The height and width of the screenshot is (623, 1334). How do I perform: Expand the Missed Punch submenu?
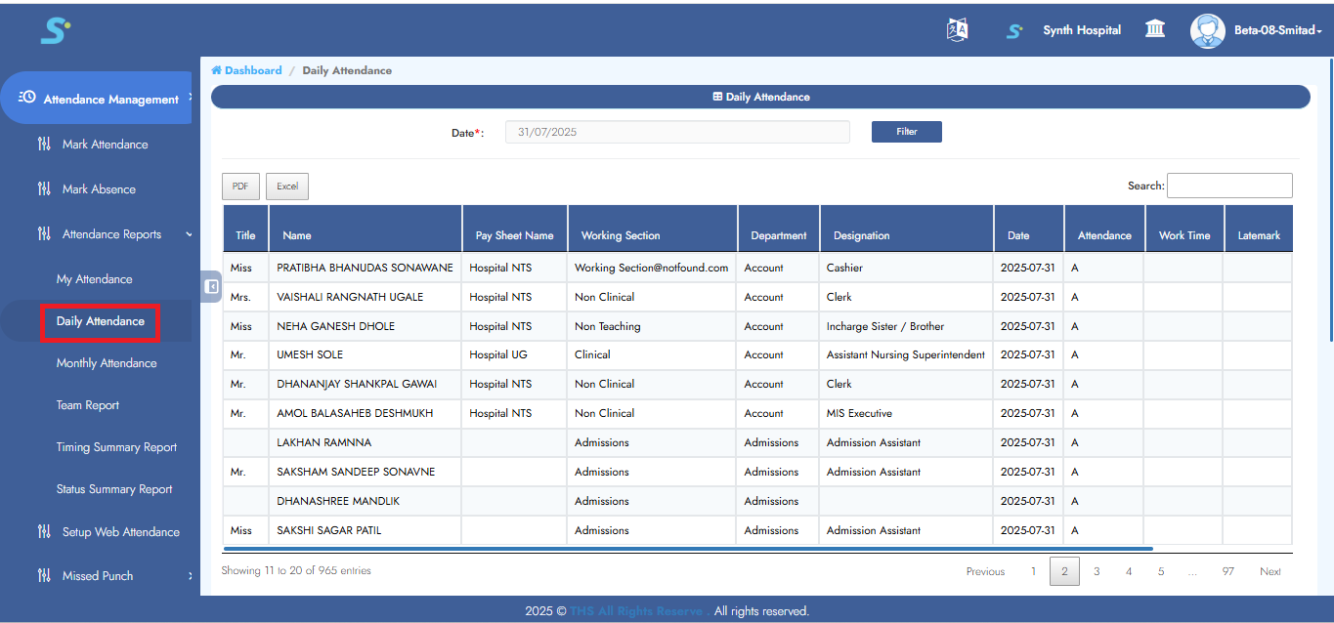(x=190, y=576)
